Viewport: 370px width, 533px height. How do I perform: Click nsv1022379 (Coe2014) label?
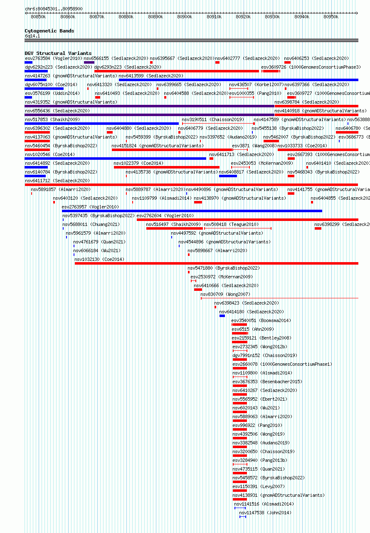(x=139, y=163)
